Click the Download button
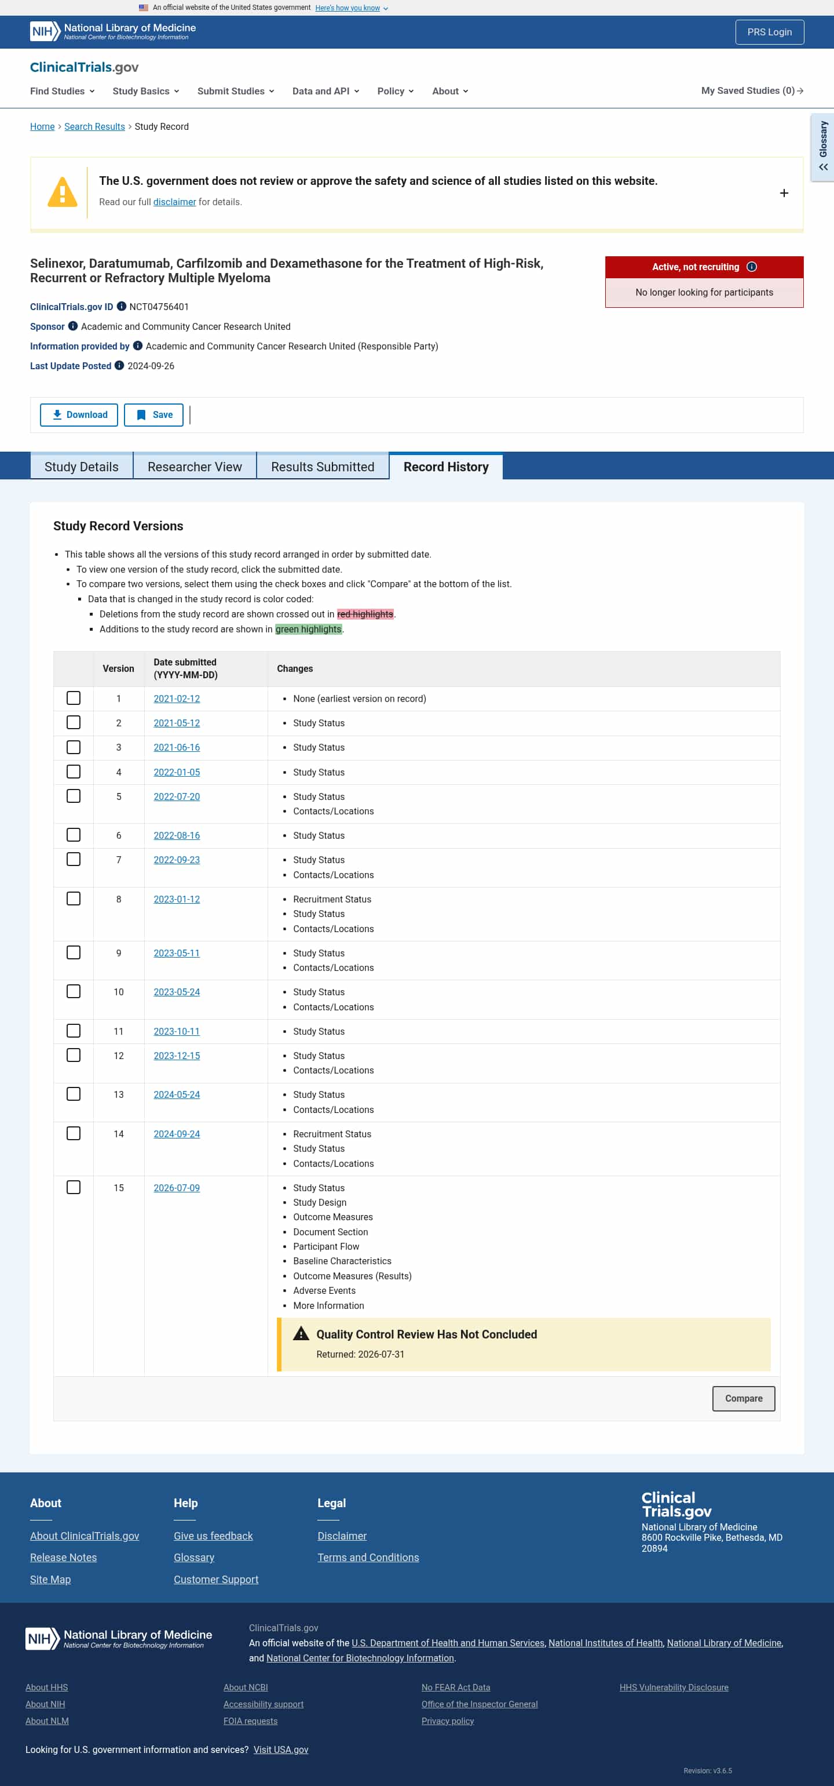Viewport: 834px width, 1786px height. tap(79, 414)
